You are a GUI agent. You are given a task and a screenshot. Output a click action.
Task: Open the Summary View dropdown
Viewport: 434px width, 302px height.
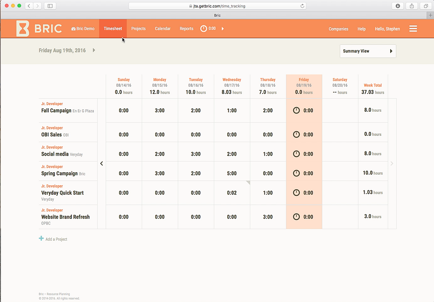[x=368, y=51]
